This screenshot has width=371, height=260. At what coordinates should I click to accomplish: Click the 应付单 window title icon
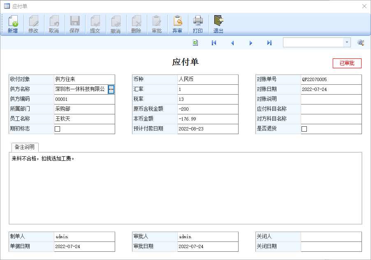7,6
